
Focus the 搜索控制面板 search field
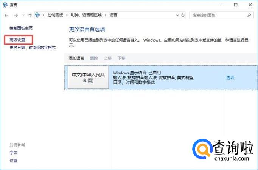[x=221, y=15]
